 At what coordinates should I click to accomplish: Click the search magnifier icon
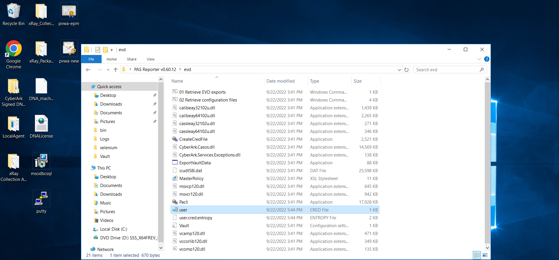(482, 70)
